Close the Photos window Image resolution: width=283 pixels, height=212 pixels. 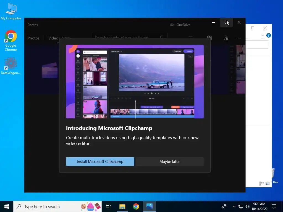point(239,22)
